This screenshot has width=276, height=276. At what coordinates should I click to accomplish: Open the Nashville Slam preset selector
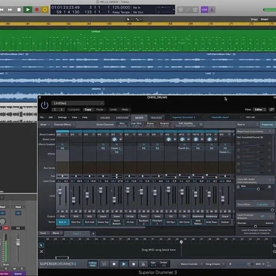click(225, 117)
